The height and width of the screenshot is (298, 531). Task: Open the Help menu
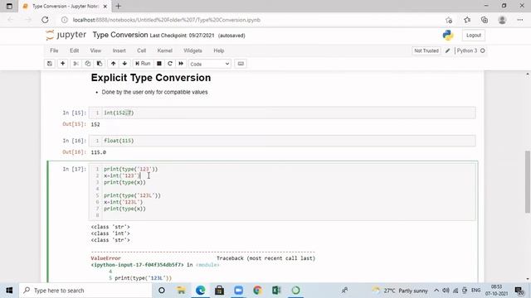(219, 50)
